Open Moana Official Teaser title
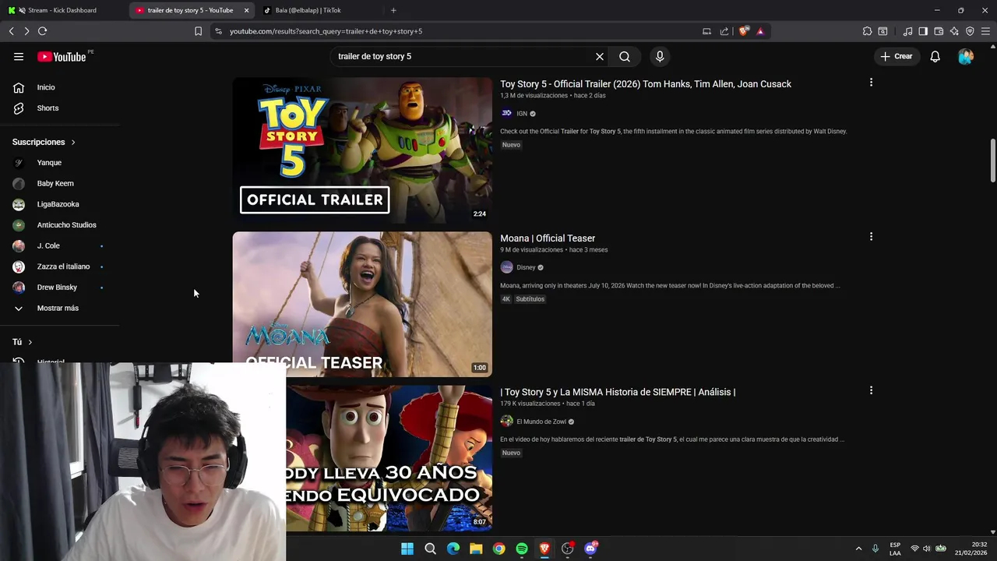Screen dimensions: 997x561 (548, 238)
